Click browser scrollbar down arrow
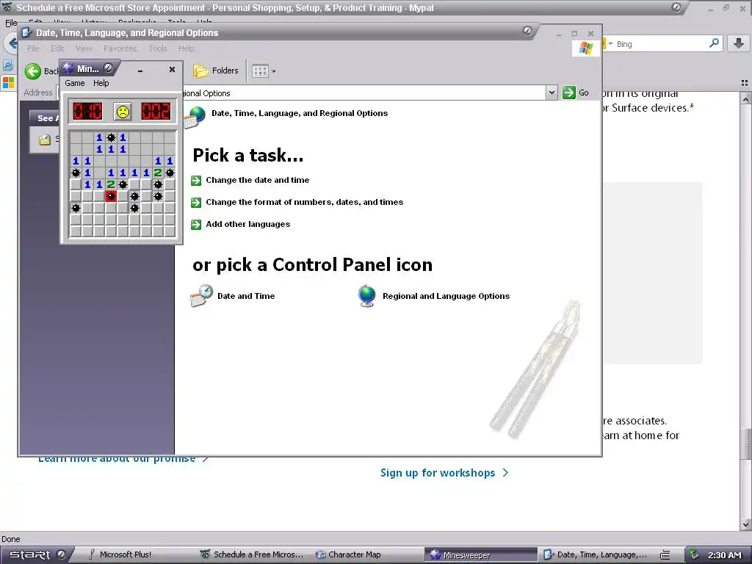The image size is (752, 564). 745,524
